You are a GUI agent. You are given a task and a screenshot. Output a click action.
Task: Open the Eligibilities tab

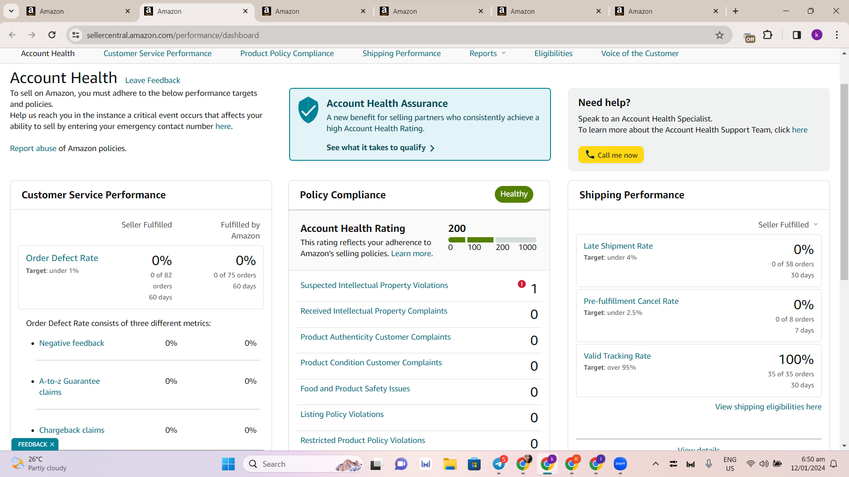[x=553, y=53]
